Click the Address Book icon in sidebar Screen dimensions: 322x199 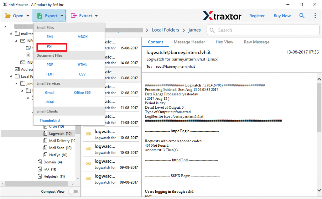point(16,69)
